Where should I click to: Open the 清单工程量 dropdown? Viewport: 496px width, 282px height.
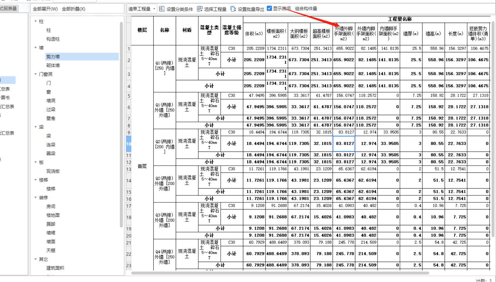click(142, 9)
